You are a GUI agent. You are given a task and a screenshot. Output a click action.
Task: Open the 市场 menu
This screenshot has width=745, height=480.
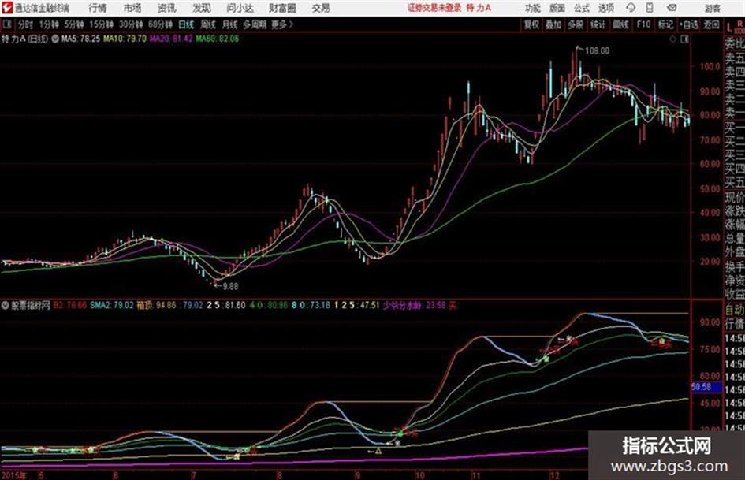click(x=132, y=8)
